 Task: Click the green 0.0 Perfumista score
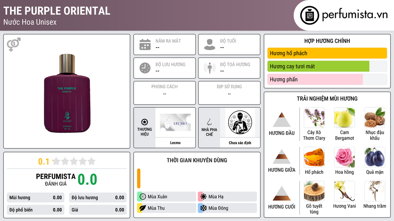[x=87, y=180]
